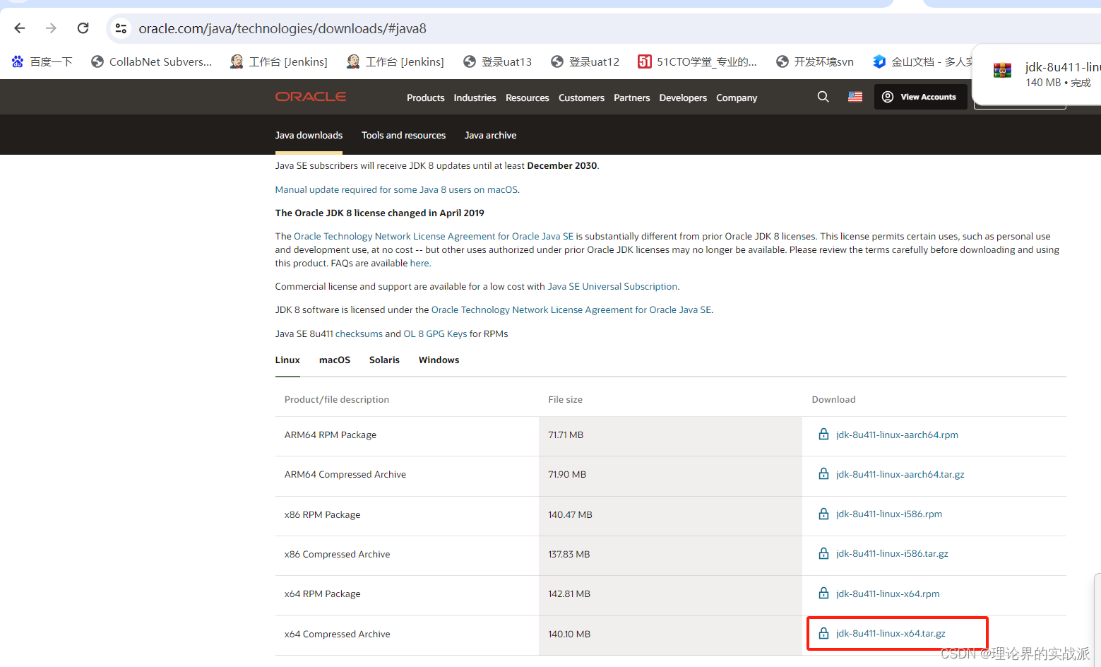This screenshot has width=1101, height=667.
Task: Open the Resources menu
Action: click(x=527, y=98)
